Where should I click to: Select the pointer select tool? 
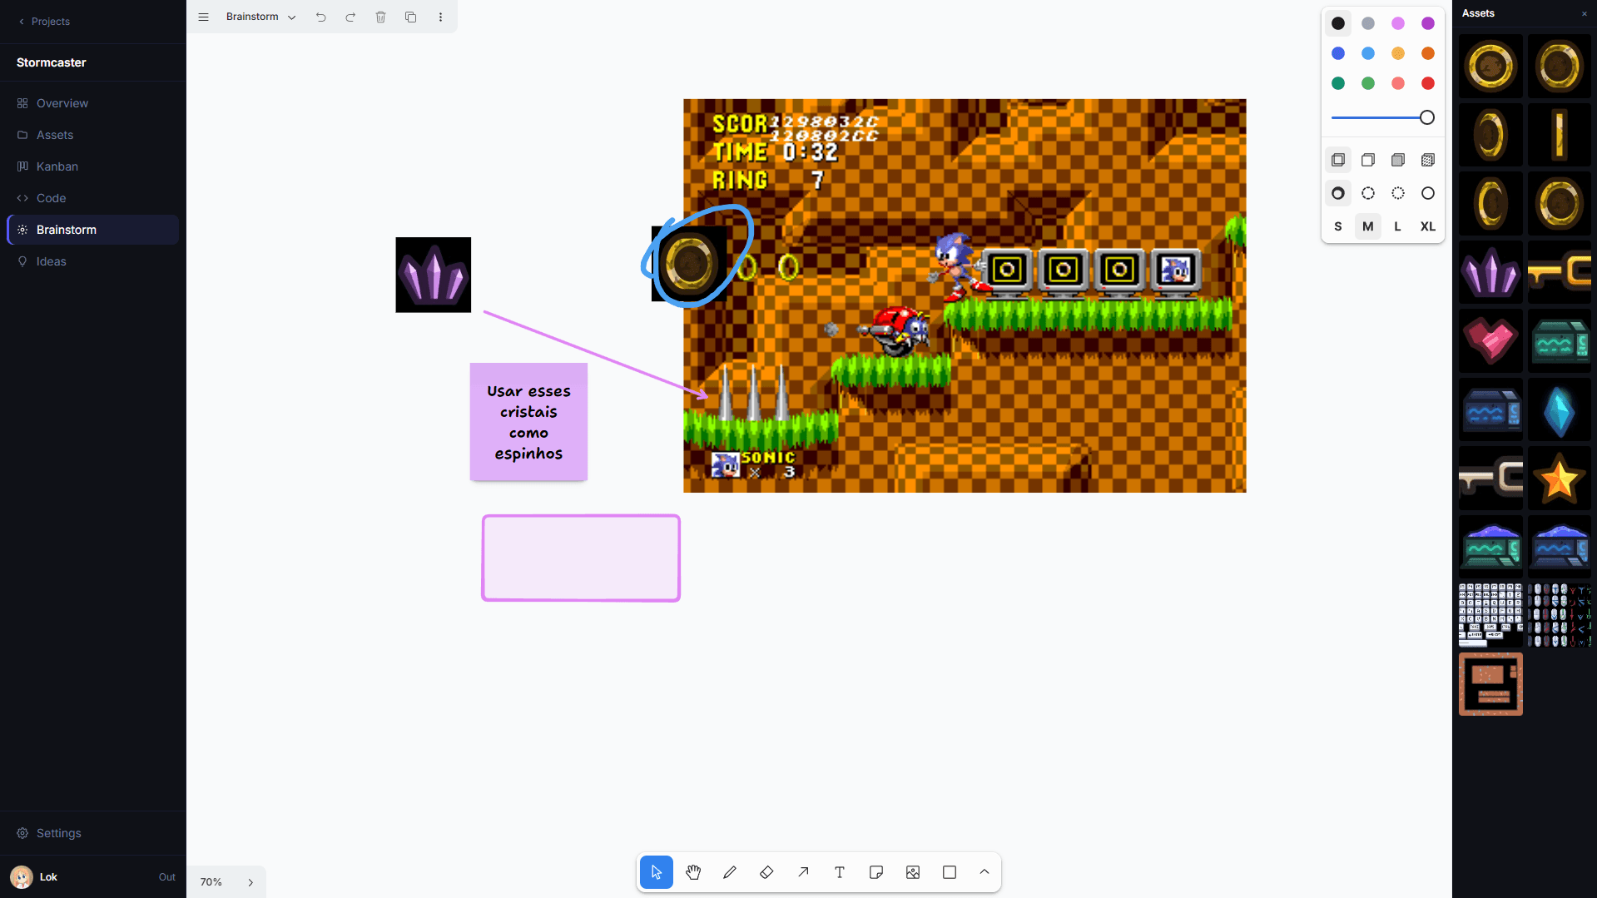[657, 872]
